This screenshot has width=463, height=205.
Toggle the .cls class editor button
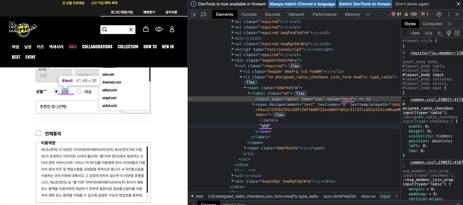428,33
